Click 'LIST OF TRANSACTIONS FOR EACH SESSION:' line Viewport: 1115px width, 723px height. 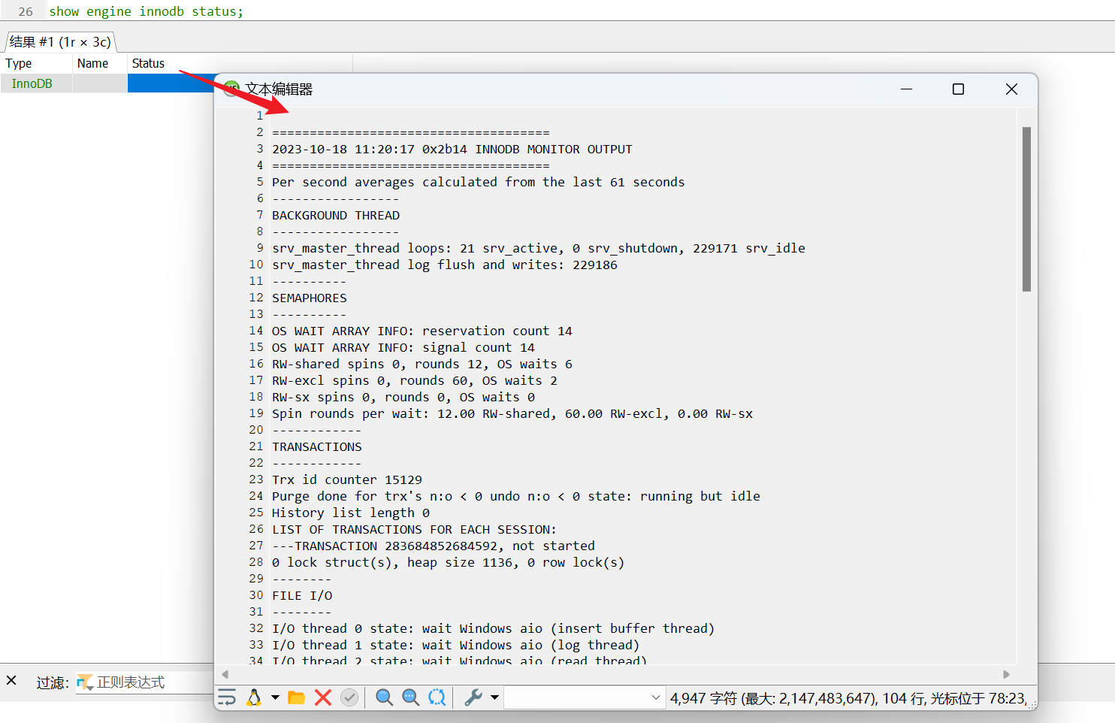click(x=415, y=529)
